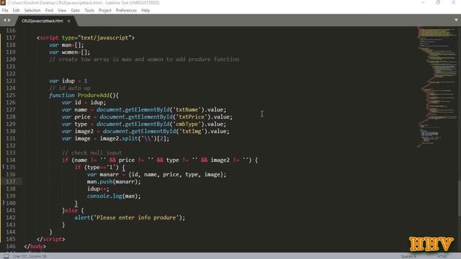Open the tab list dropdown arrow
Viewport: 461px width, 259px height.
[456, 20]
